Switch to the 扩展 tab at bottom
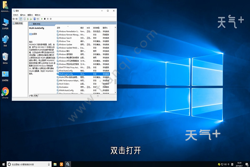The image size is (250, 167). click(x=31, y=96)
